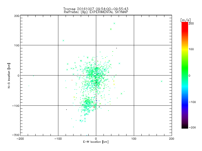Image resolution: width=202 pixels, height=151 pixels.
Task: Click the y-axis '100' tick label
Action: coord(17,45)
